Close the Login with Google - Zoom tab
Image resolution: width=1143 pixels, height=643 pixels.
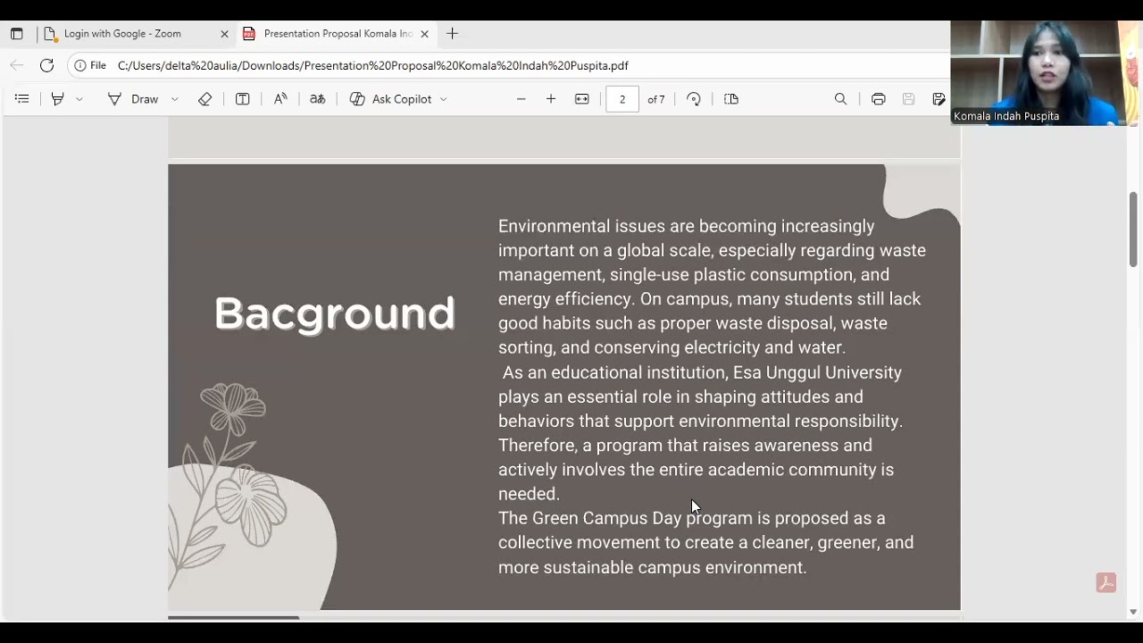pyautogui.click(x=224, y=34)
